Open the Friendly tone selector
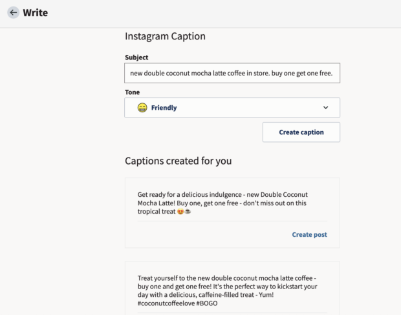 [x=232, y=108]
